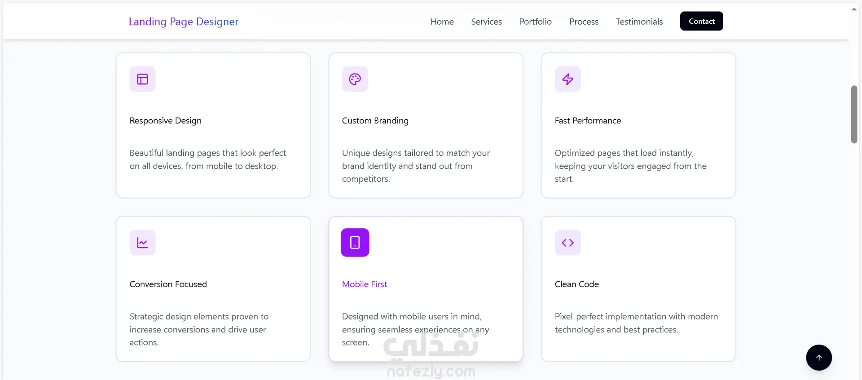Click the Conversion Focused card description

click(x=198, y=329)
